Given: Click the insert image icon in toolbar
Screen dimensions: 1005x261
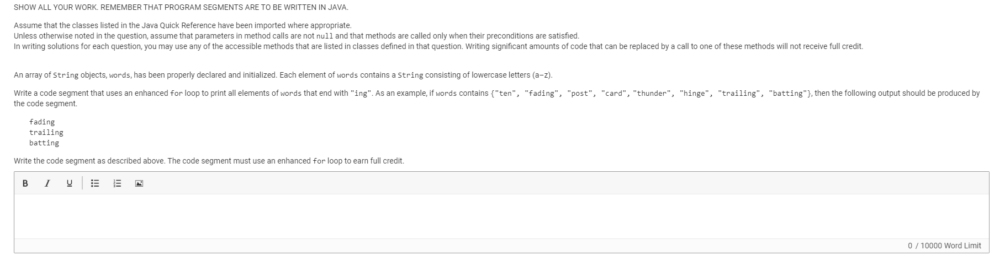Looking at the screenshot, I should (x=139, y=183).
